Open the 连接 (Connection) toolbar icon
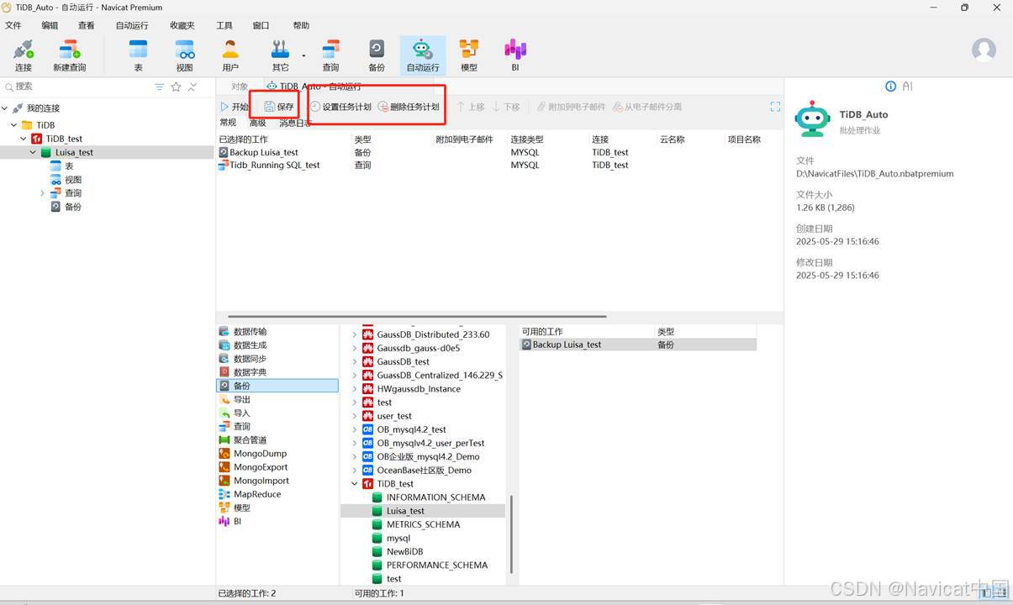The image size is (1013, 605). click(24, 55)
